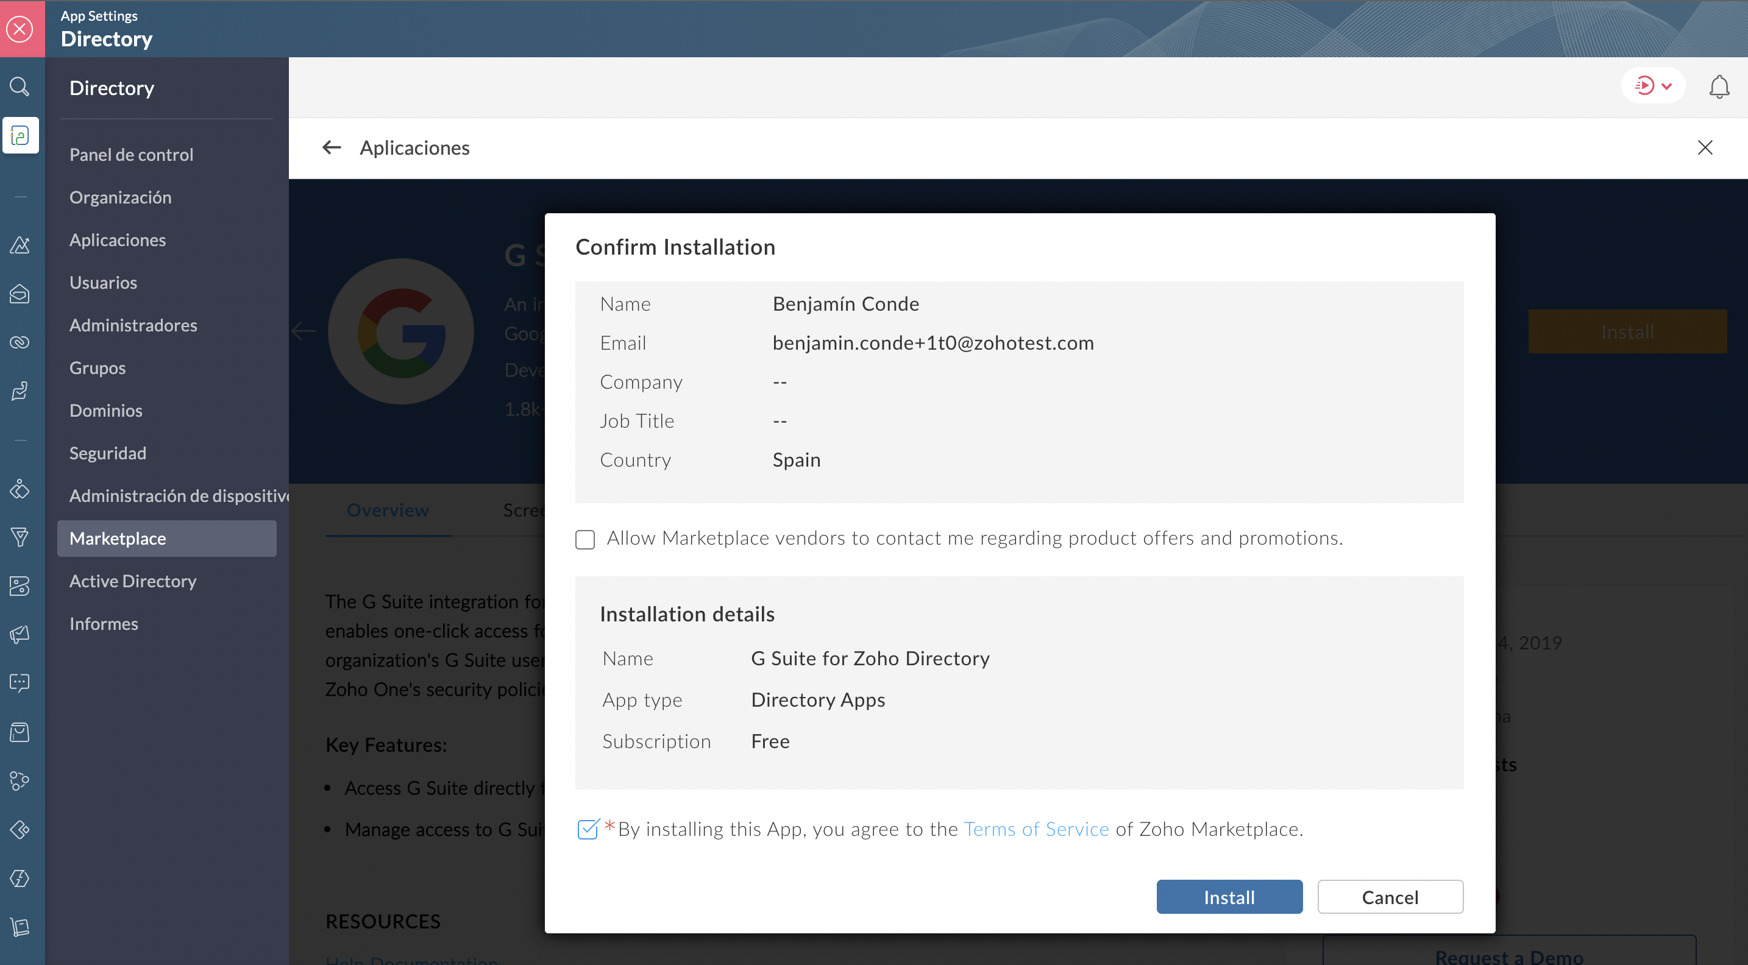Click the Aplicaciones page title

(414, 147)
